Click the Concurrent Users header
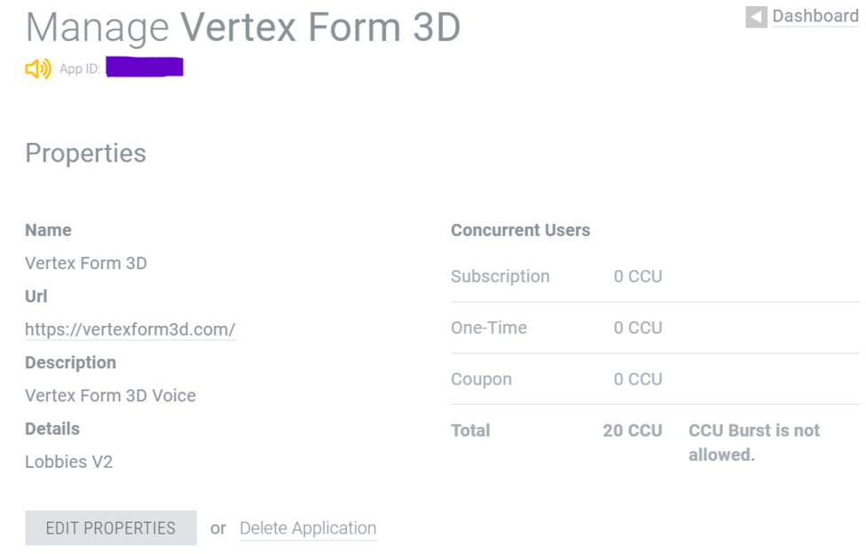Image resolution: width=866 pixels, height=554 pixels. tap(520, 230)
